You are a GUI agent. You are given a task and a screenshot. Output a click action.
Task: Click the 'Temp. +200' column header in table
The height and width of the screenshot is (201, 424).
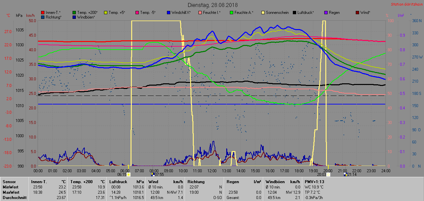(x=81, y=181)
